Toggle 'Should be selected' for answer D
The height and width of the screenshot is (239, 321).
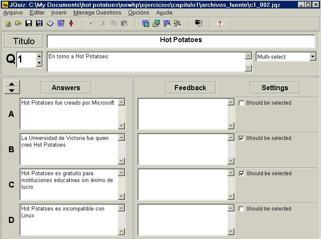(x=241, y=209)
